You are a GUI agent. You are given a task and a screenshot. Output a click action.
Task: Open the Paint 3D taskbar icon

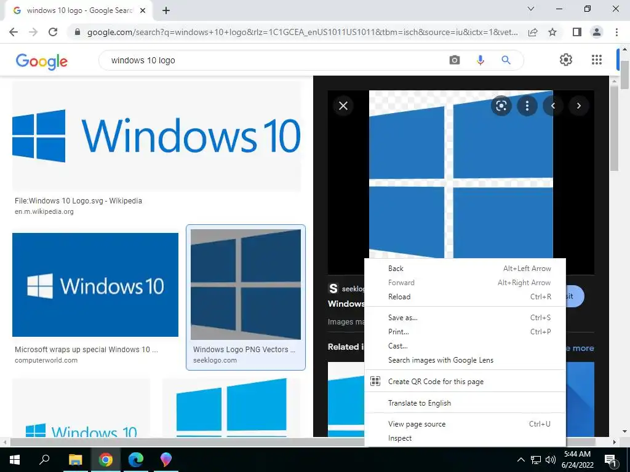tap(166, 460)
